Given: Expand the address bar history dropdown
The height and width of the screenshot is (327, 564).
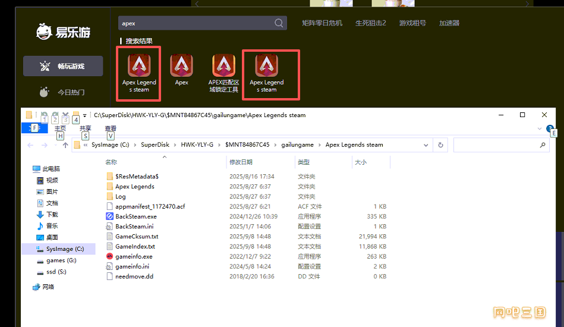Looking at the screenshot, I should [426, 145].
